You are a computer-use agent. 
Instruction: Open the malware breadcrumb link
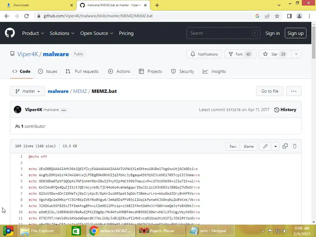pos(58,91)
